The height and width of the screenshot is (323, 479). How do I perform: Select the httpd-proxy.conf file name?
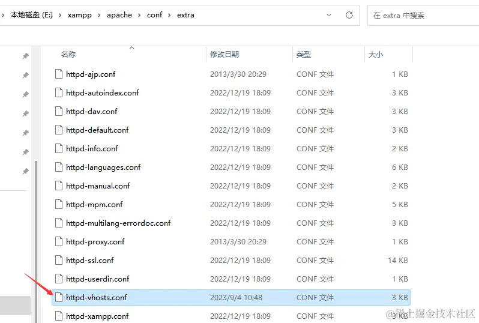tap(95, 242)
